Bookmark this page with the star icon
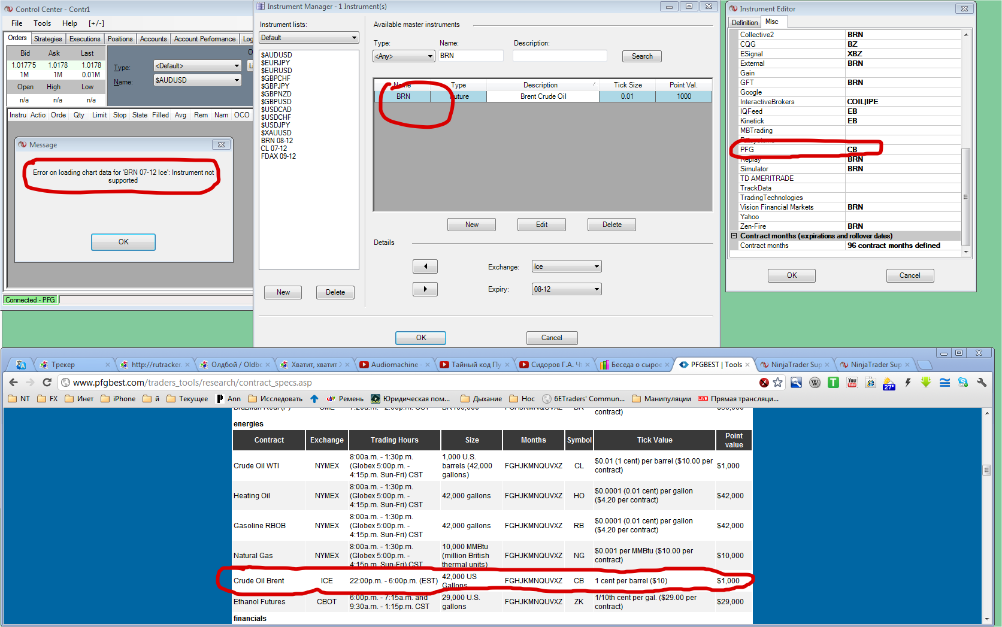 [778, 383]
